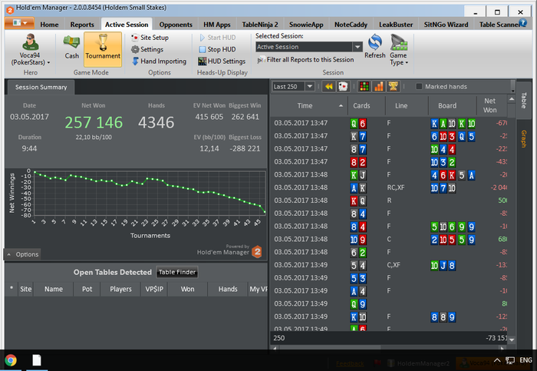Click the Q 6 cards in first row

click(358, 124)
